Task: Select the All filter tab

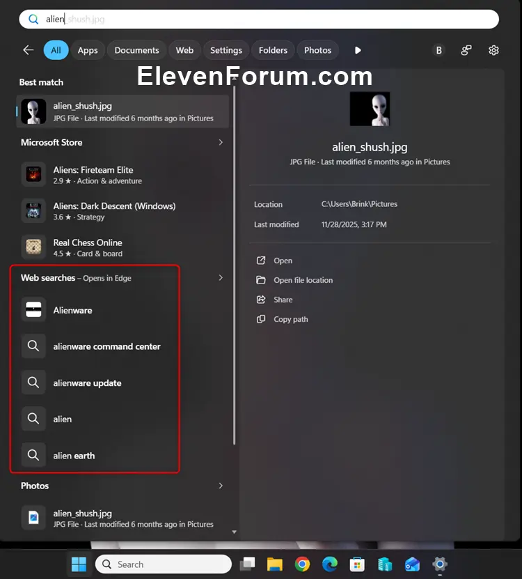Action: tap(56, 50)
